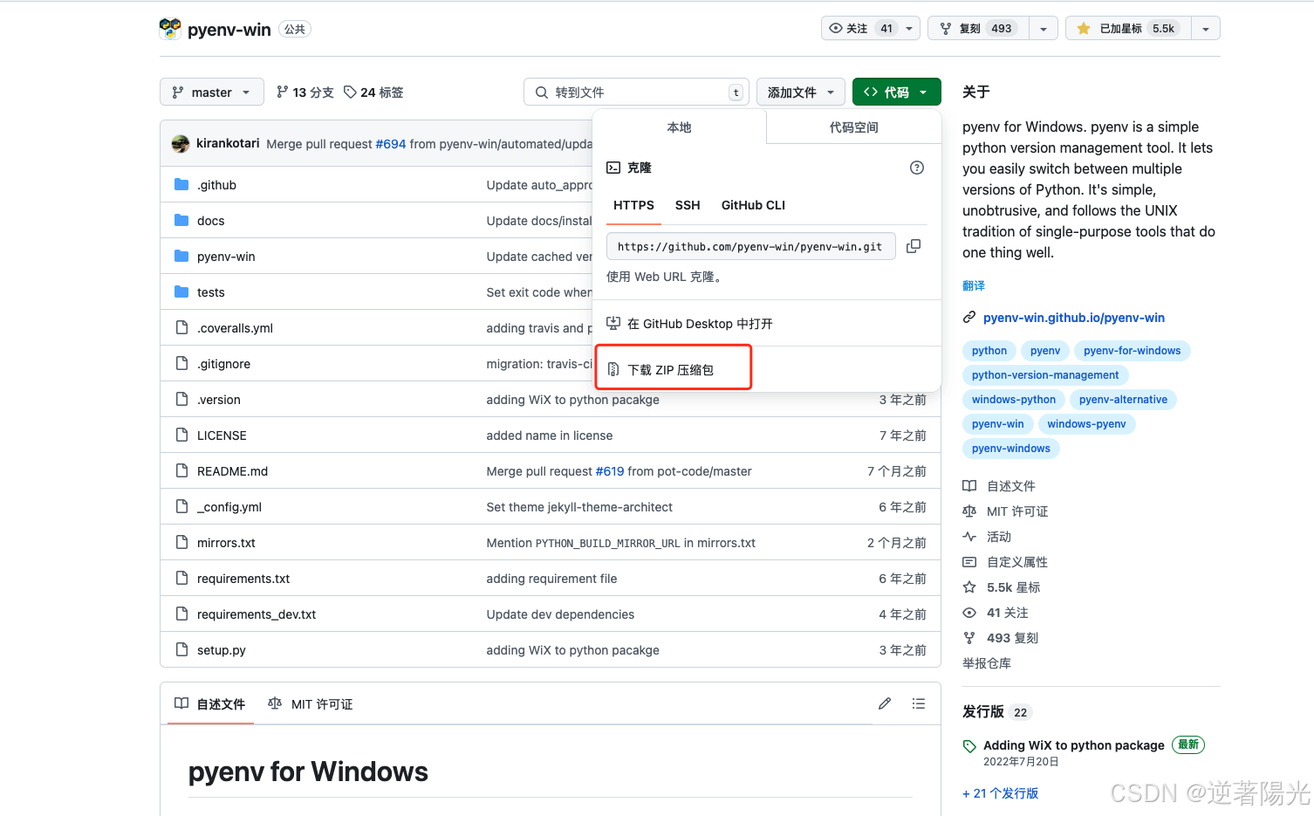Screen dimensions: 1314x816
Task: View the + 21 个发行版 link
Action: pyautogui.click(x=1001, y=793)
